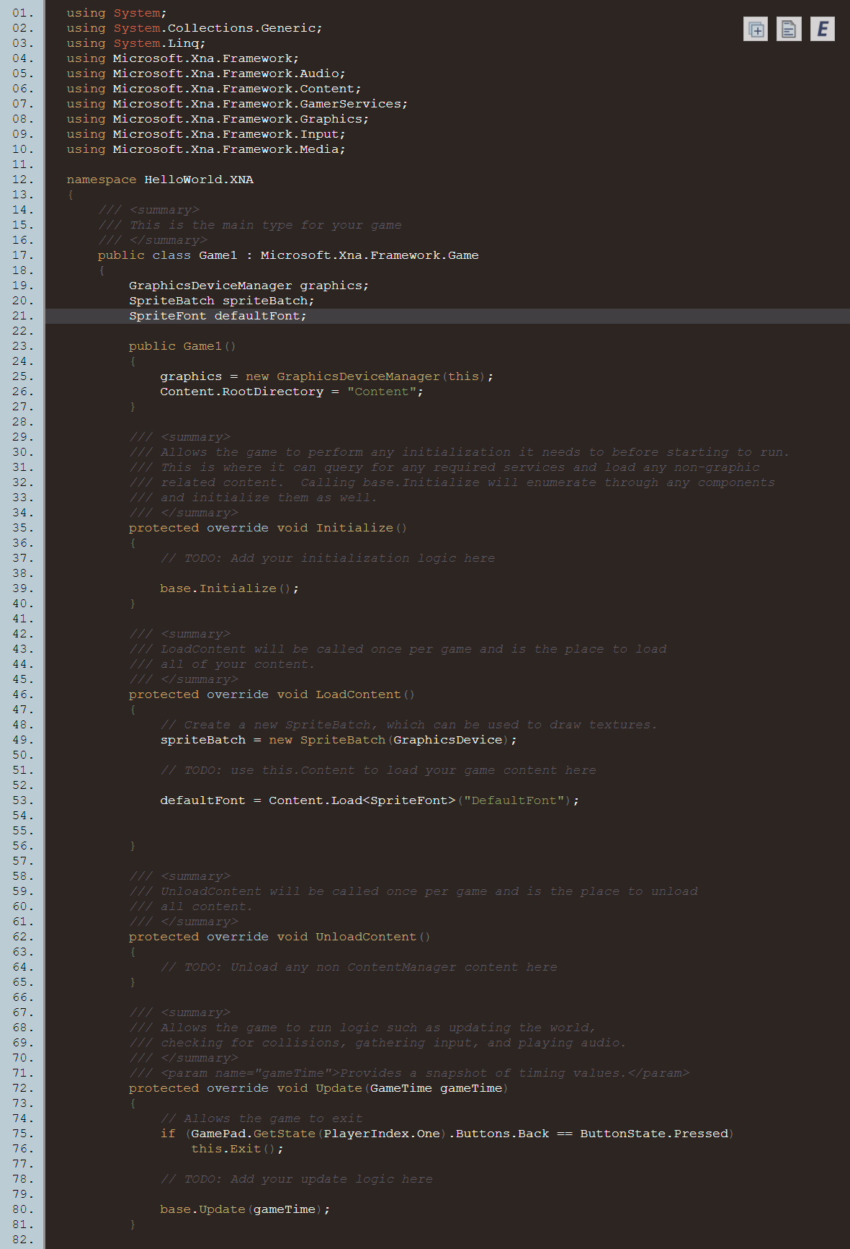Click line number 82 in the gutter
Image resolution: width=850 pixels, height=1249 pixels.
tap(22, 1240)
